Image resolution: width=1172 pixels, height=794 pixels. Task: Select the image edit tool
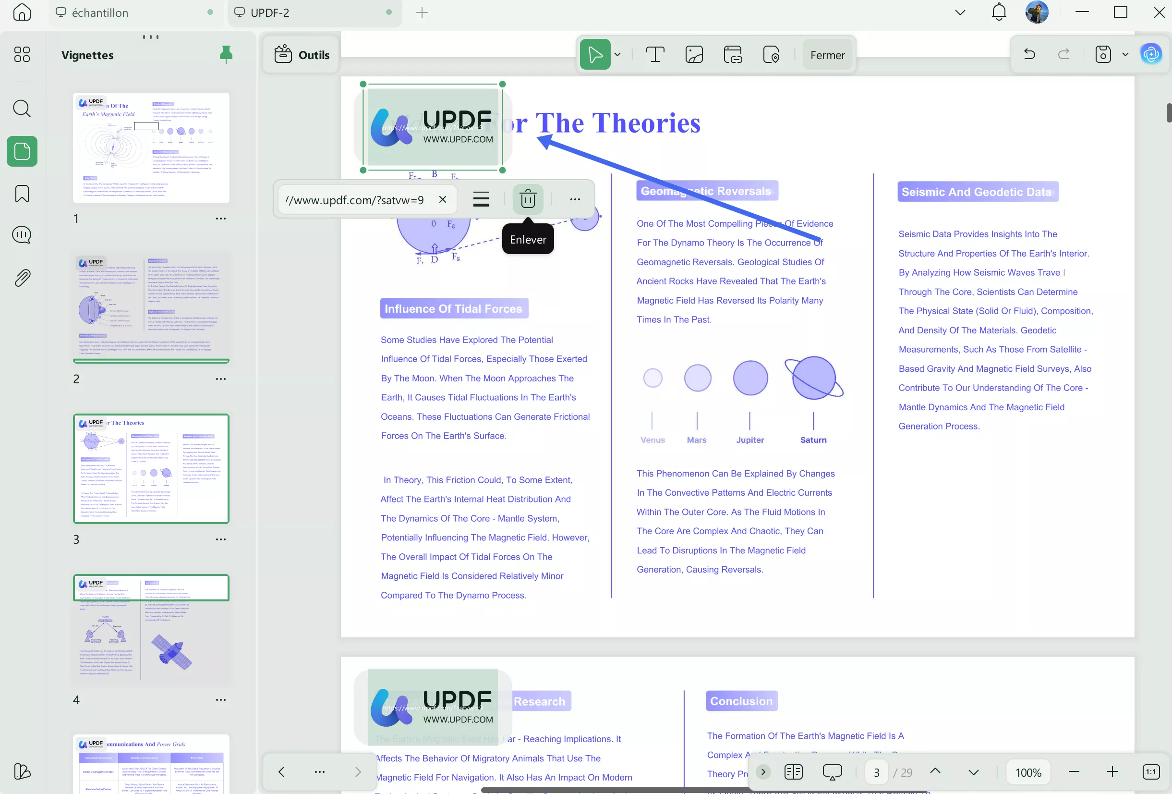click(x=694, y=54)
